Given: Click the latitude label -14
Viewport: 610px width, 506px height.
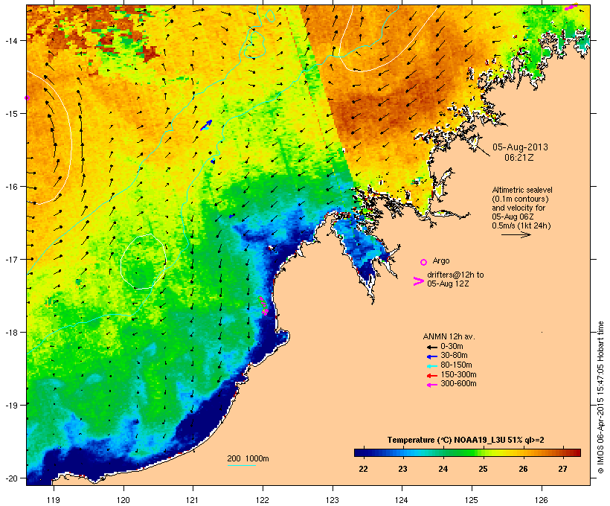Looking at the screenshot, I should tap(10, 40).
